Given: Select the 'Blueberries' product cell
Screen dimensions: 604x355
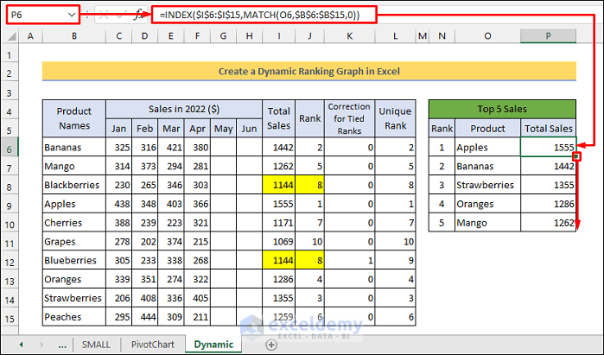Looking at the screenshot, I should pos(74,260).
